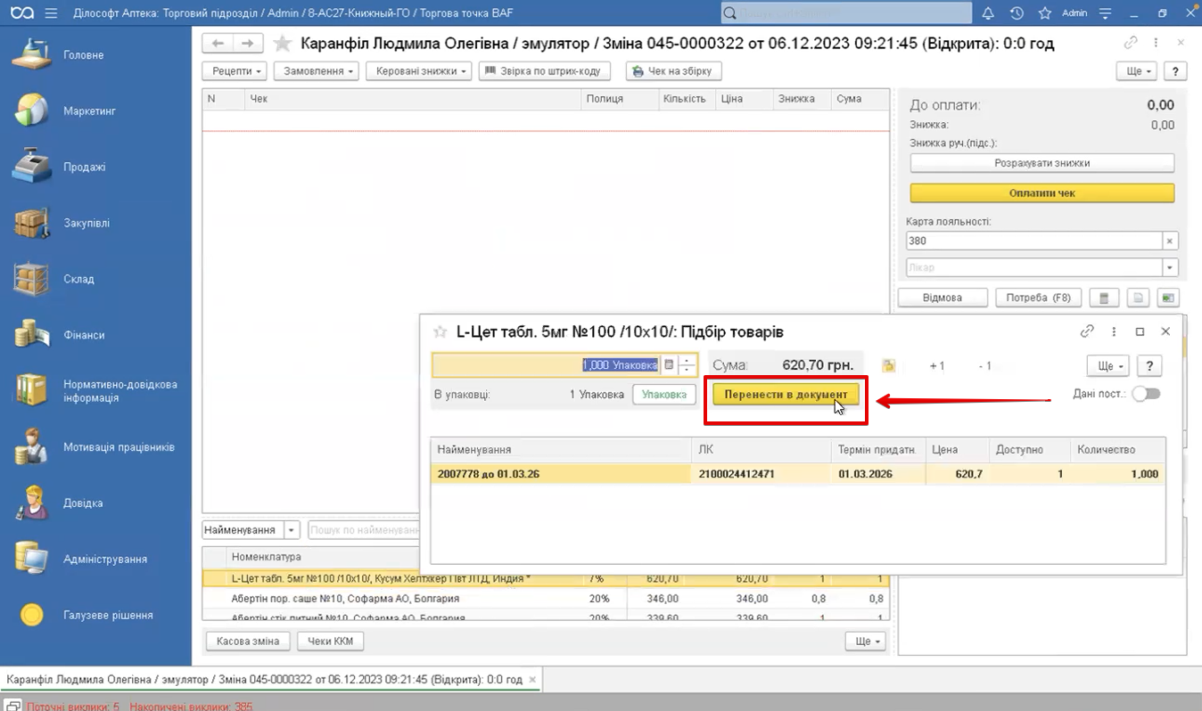Click the calculator icon next to Потреба

[1103, 298]
